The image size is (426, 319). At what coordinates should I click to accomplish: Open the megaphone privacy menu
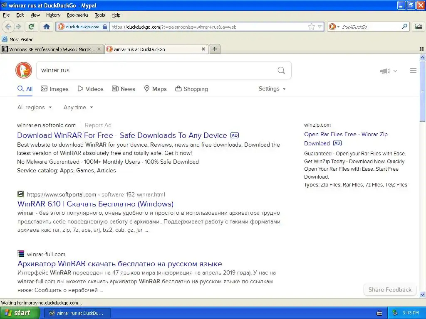(x=388, y=71)
